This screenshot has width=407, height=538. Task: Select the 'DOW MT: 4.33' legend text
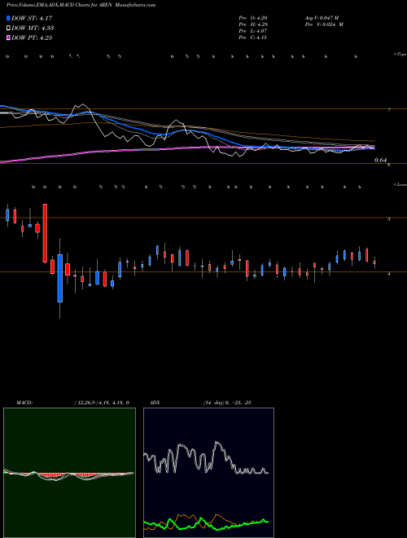33,29
